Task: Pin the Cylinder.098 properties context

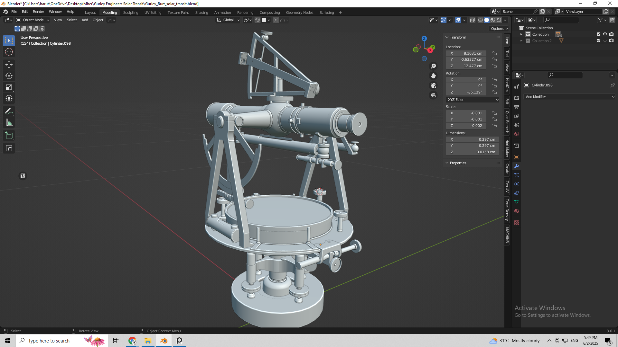Action: (612, 85)
